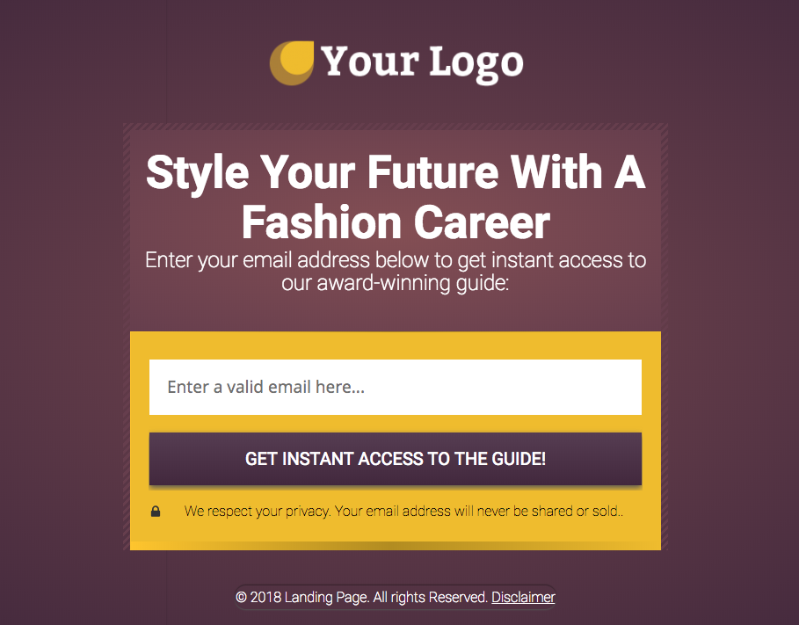Screen dimensions: 799x625
Task: Click the word "Style" in the headline
Action: pyautogui.click(x=197, y=172)
